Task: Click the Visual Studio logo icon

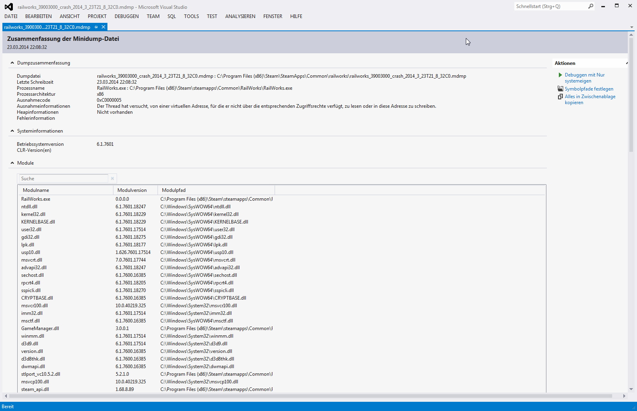Action: (x=8, y=7)
